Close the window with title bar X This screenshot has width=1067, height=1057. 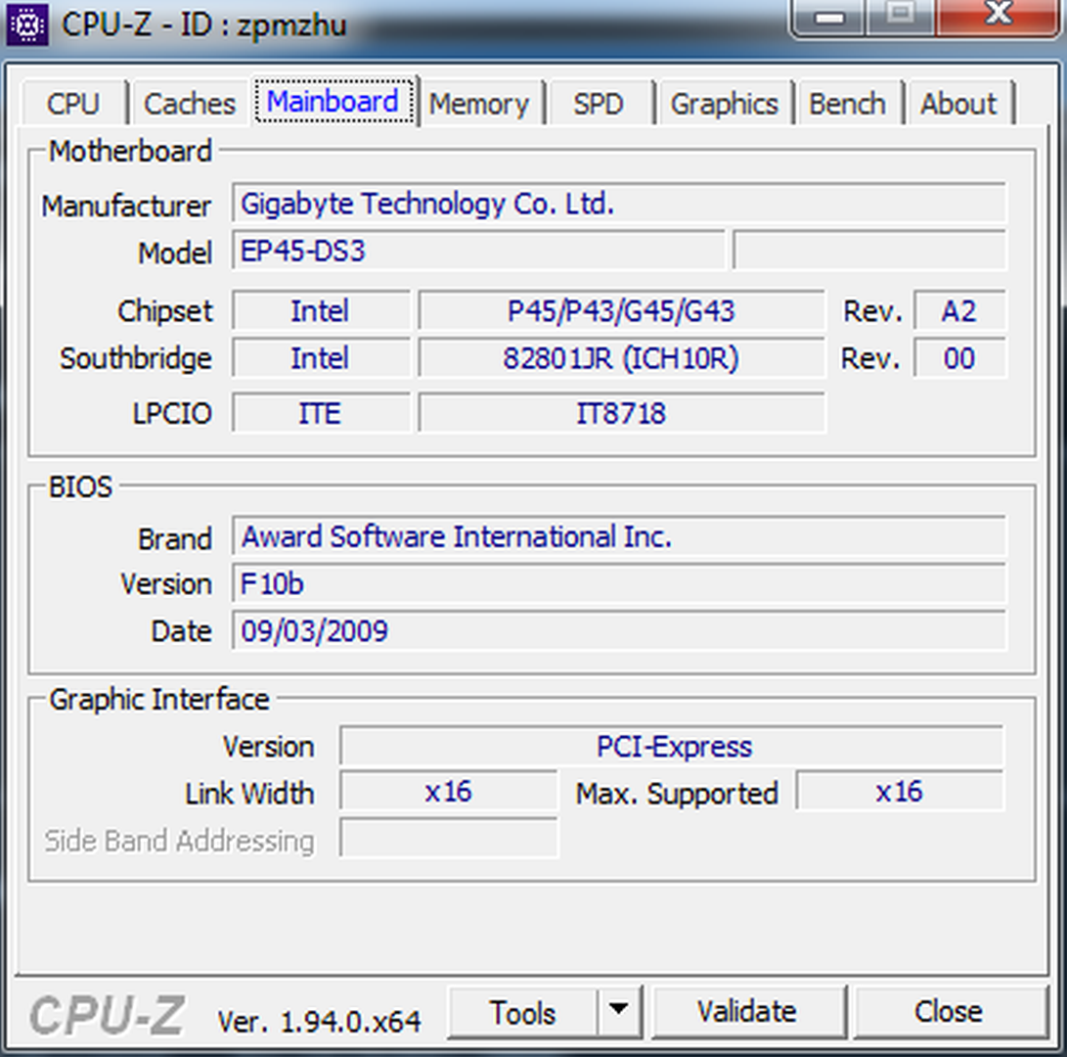(1000, 17)
